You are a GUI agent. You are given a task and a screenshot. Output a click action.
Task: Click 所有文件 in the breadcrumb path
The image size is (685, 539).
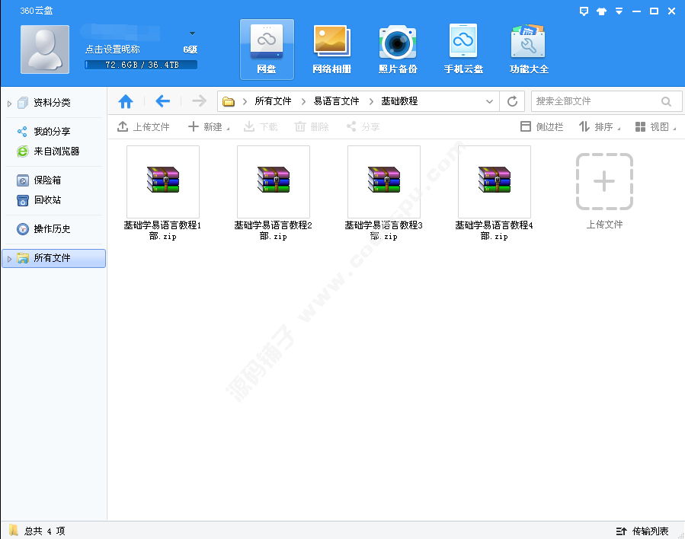[x=273, y=101]
